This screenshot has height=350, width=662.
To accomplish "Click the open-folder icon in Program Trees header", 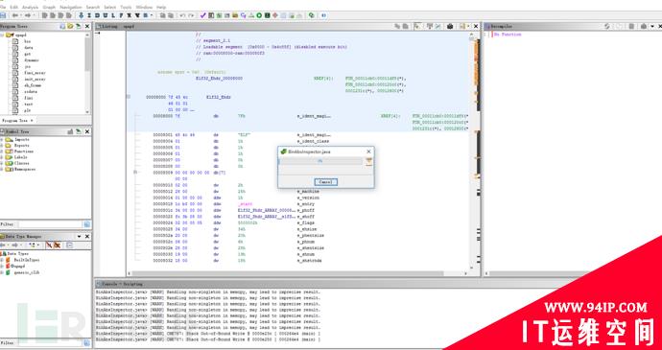I will pyautogui.click(x=70, y=26).
